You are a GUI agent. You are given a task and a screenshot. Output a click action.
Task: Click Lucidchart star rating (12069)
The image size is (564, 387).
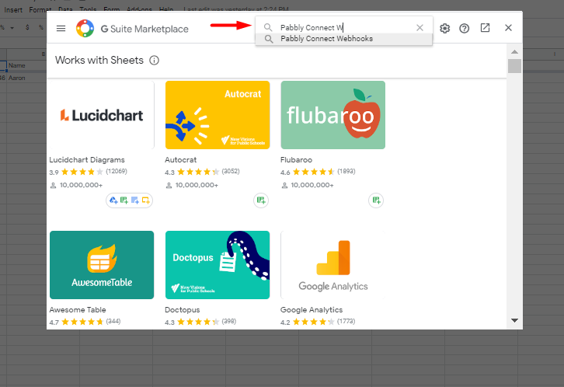click(88, 172)
